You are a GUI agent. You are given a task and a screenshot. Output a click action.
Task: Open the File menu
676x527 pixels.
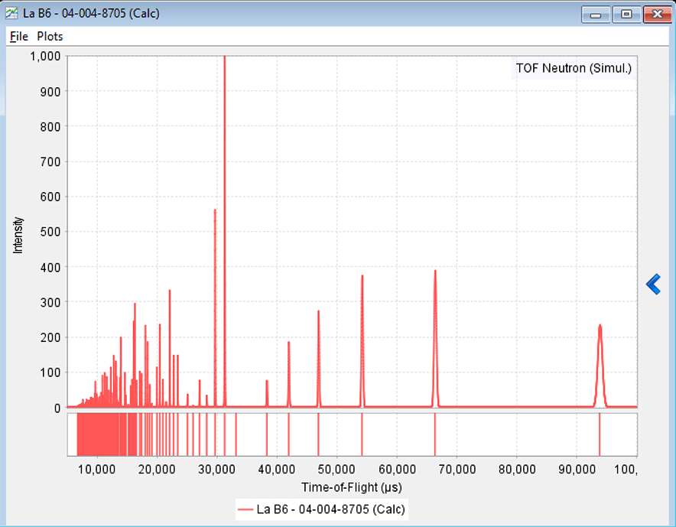click(x=19, y=37)
